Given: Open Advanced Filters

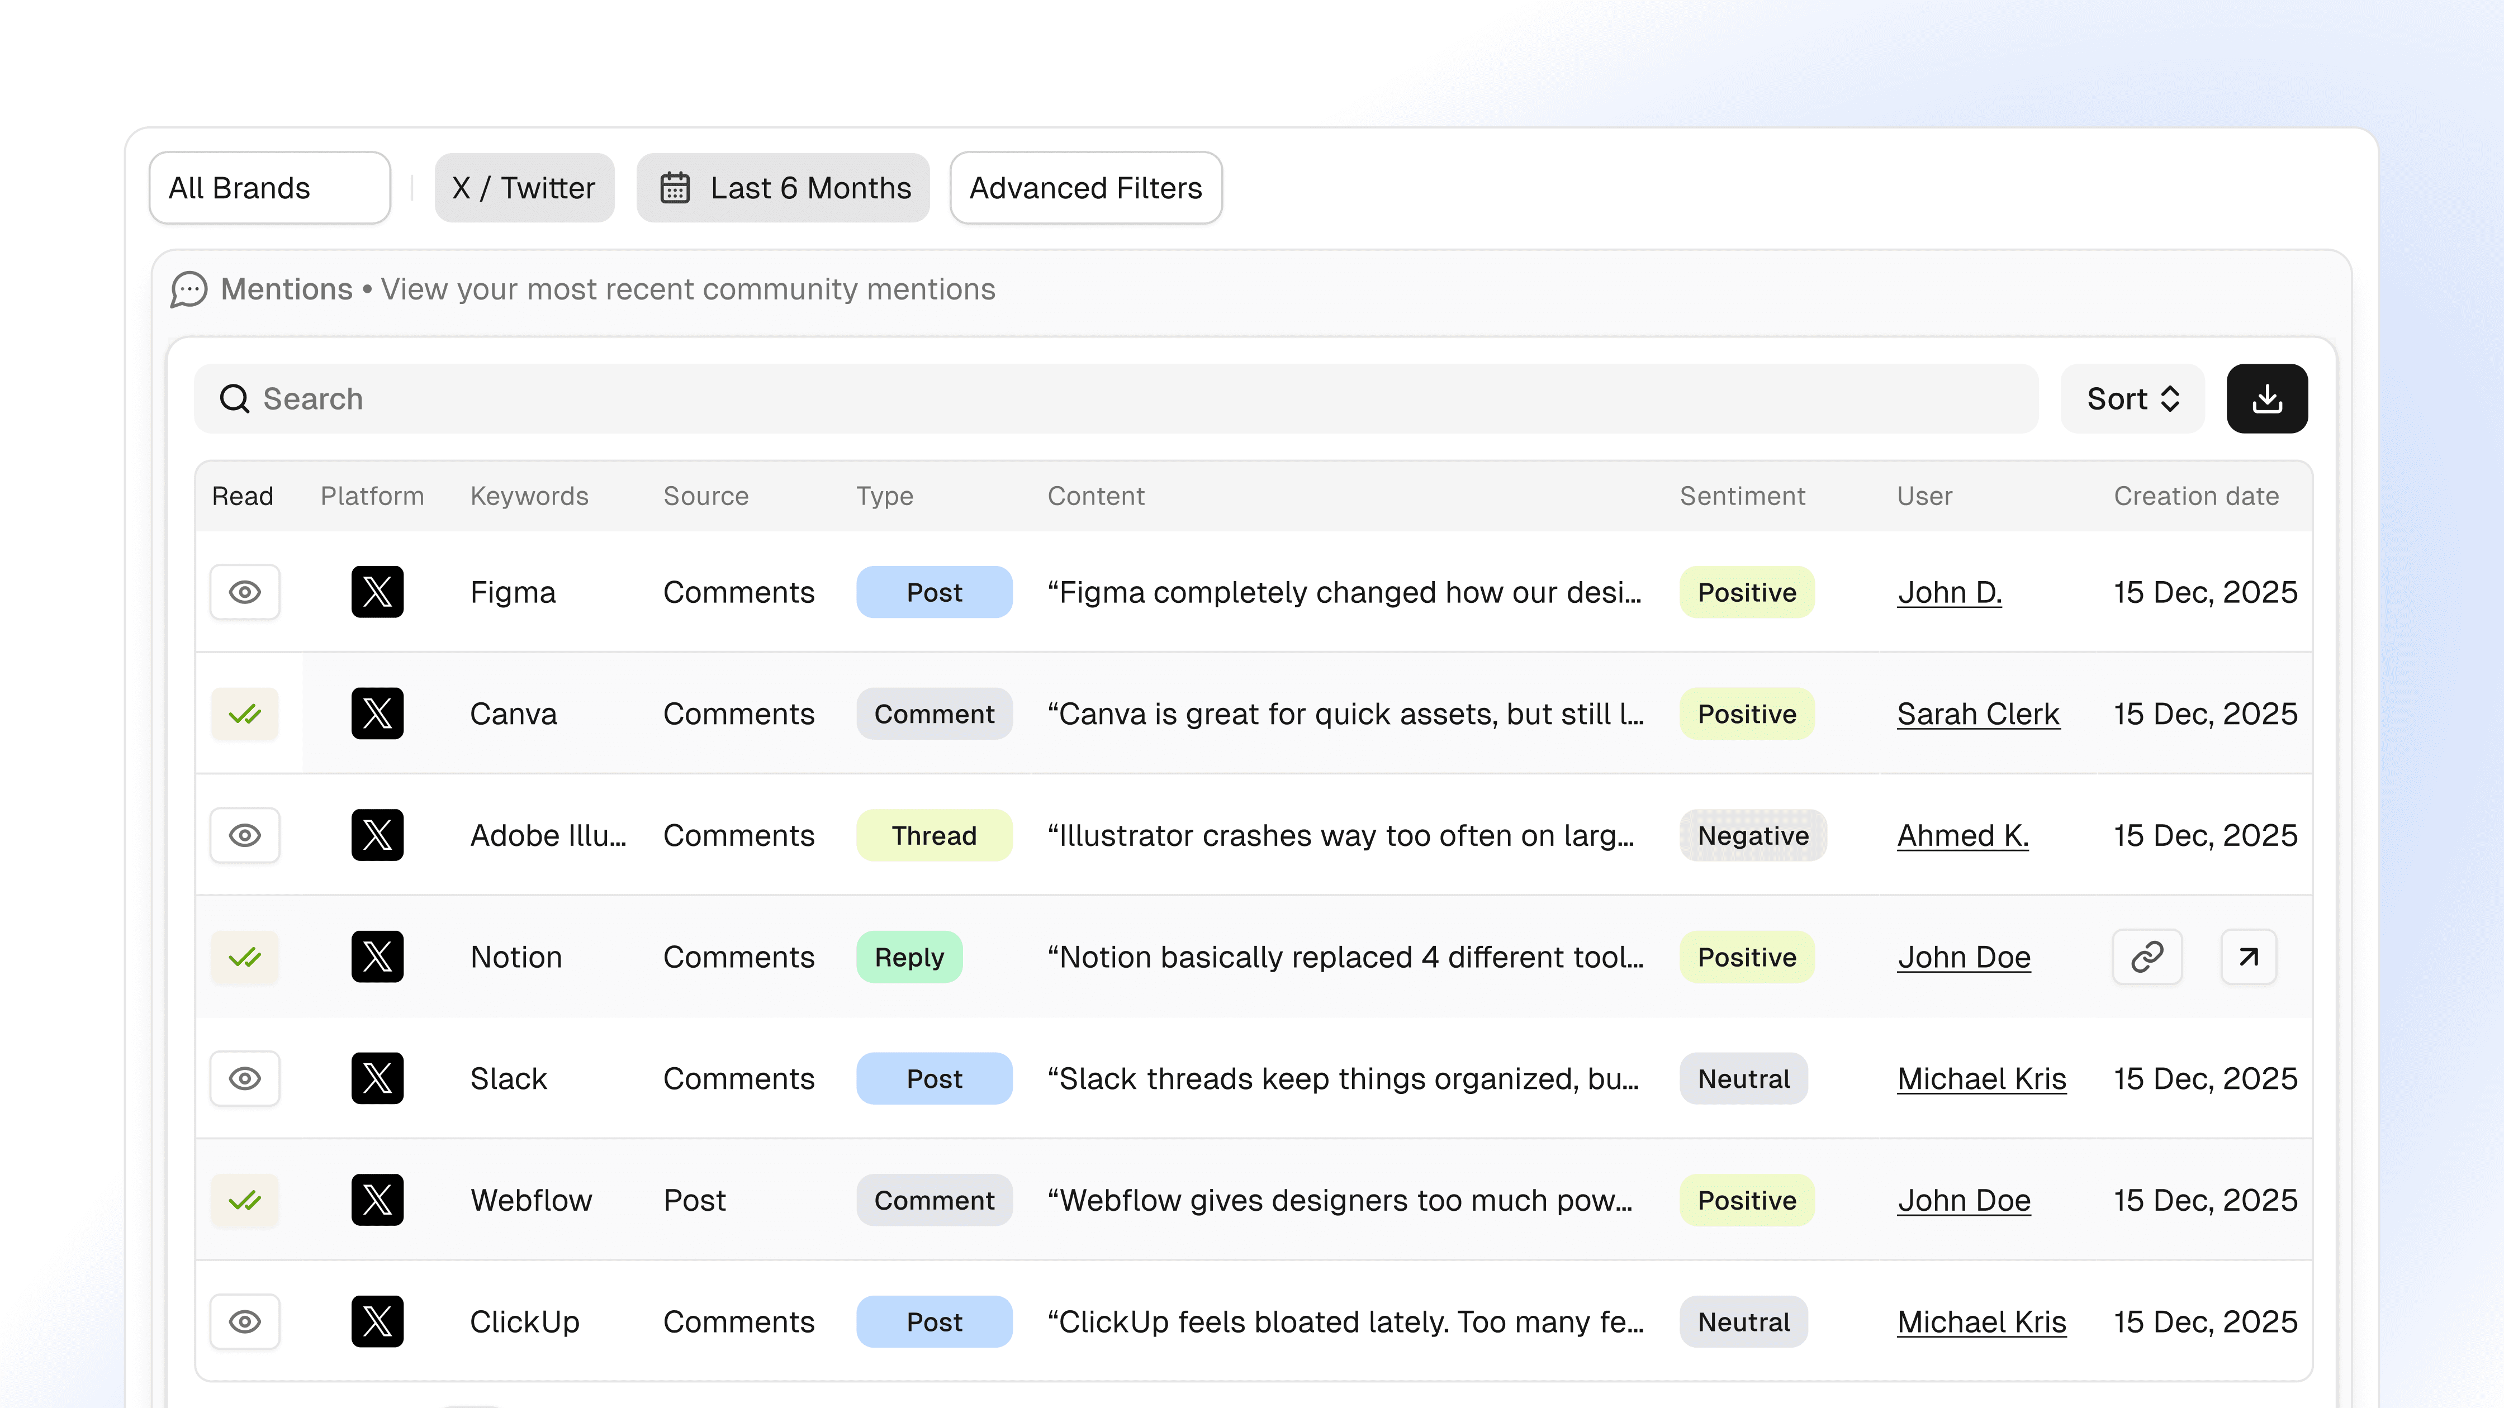Looking at the screenshot, I should point(1086,188).
